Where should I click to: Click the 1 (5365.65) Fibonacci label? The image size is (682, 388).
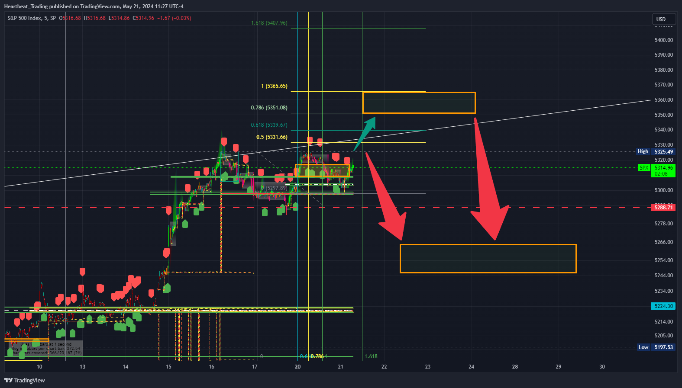click(x=274, y=86)
